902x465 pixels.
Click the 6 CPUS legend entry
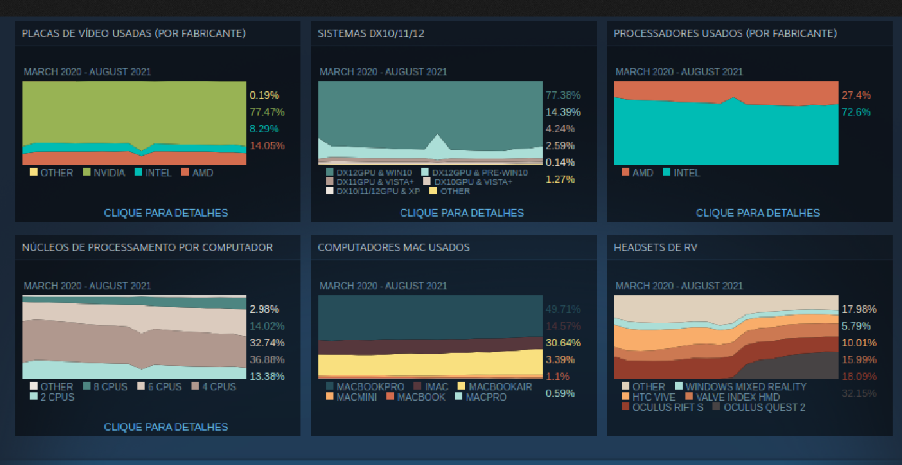pos(159,386)
